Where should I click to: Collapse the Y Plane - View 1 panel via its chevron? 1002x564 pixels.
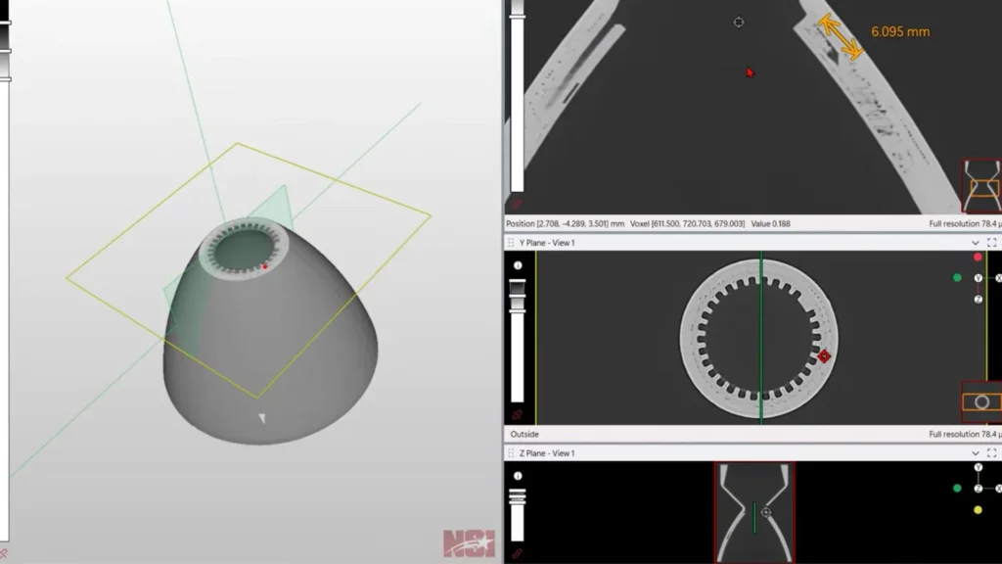[x=975, y=242]
